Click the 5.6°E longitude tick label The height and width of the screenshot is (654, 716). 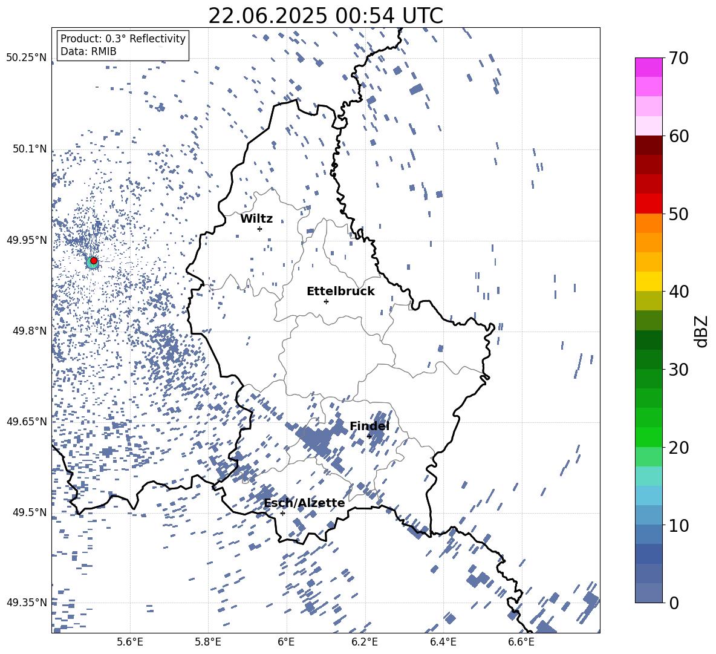[x=130, y=642]
